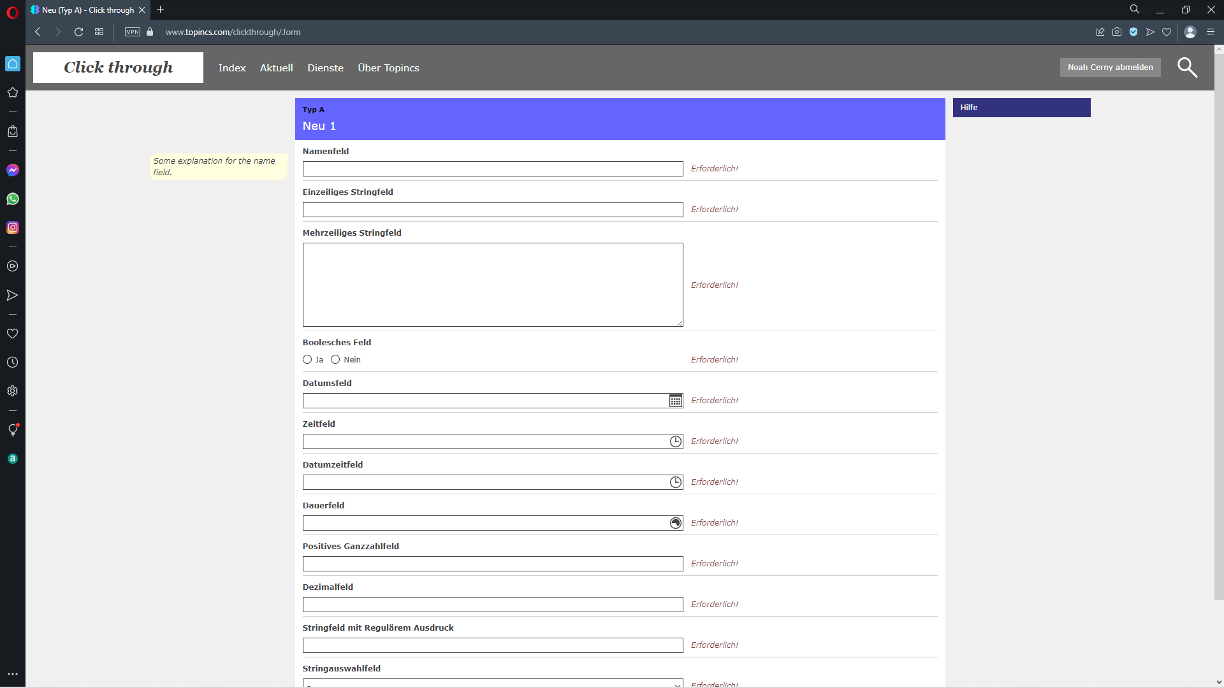Click the magnifier search icon in site header
Viewport: 1224px width, 688px height.
[1187, 68]
